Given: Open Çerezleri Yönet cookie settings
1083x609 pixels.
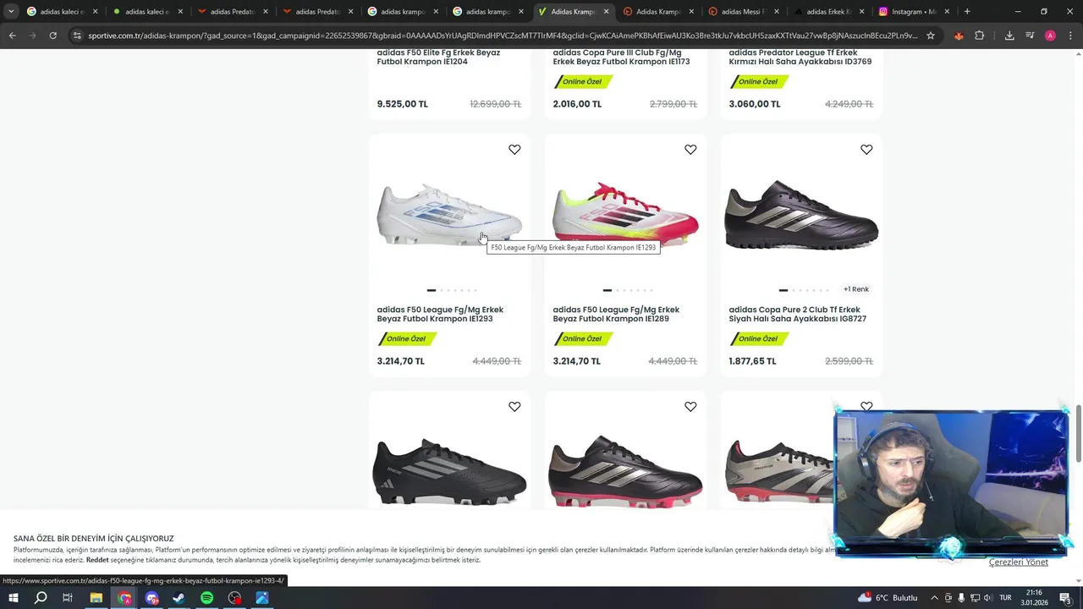Looking at the screenshot, I should coord(1018,562).
